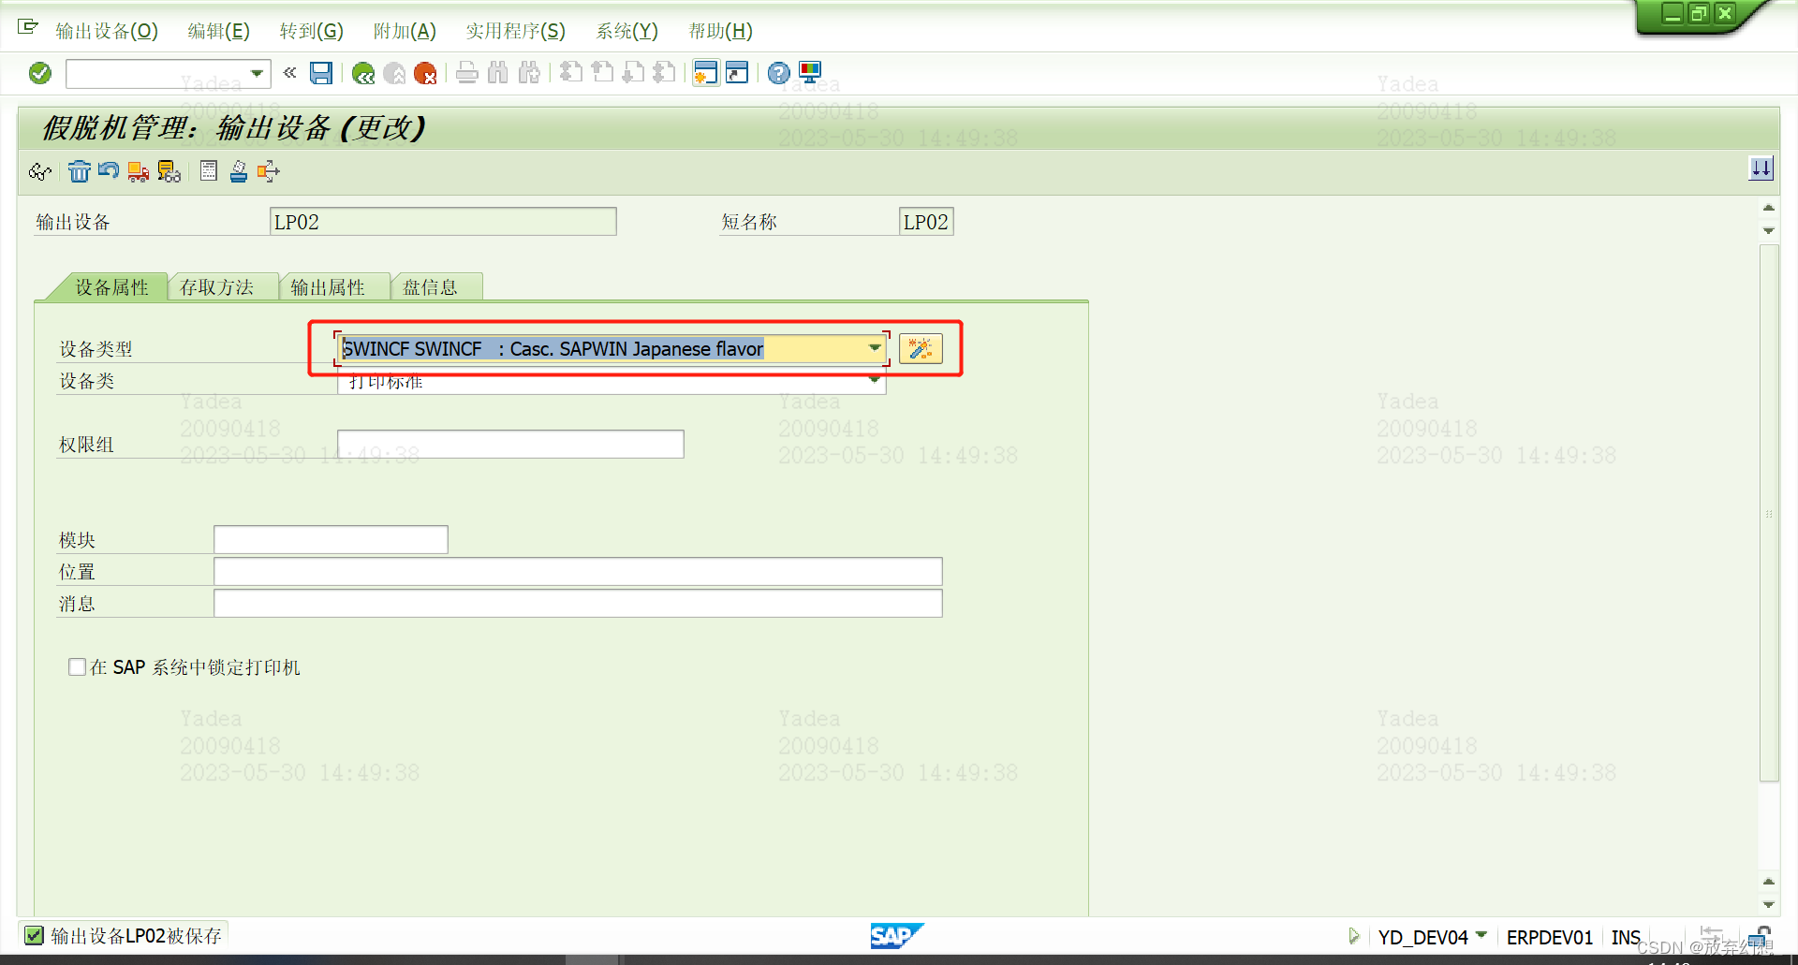1798x965 pixels.
Task: Click the 短名称 LP02 field
Action: coord(926,222)
